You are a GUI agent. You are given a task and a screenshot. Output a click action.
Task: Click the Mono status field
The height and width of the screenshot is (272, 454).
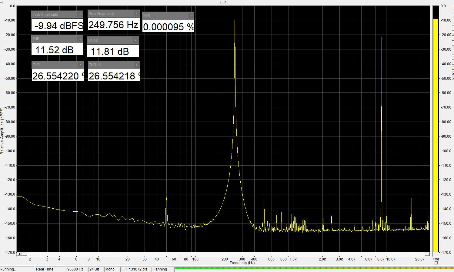pyautogui.click(x=112, y=269)
